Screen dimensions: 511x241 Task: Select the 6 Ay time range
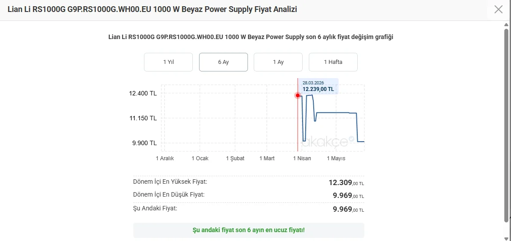pyautogui.click(x=224, y=62)
